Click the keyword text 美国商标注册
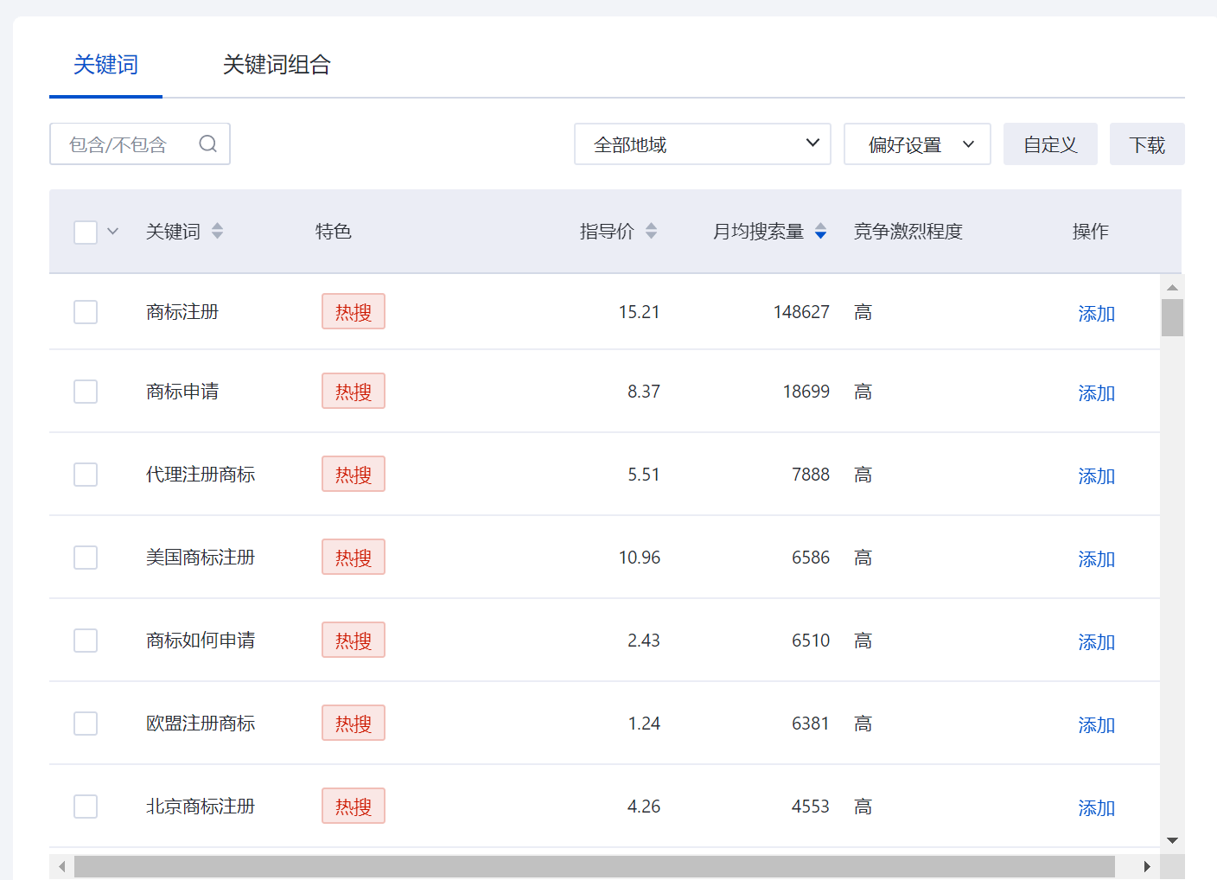This screenshot has height=880, width=1217. click(x=201, y=558)
